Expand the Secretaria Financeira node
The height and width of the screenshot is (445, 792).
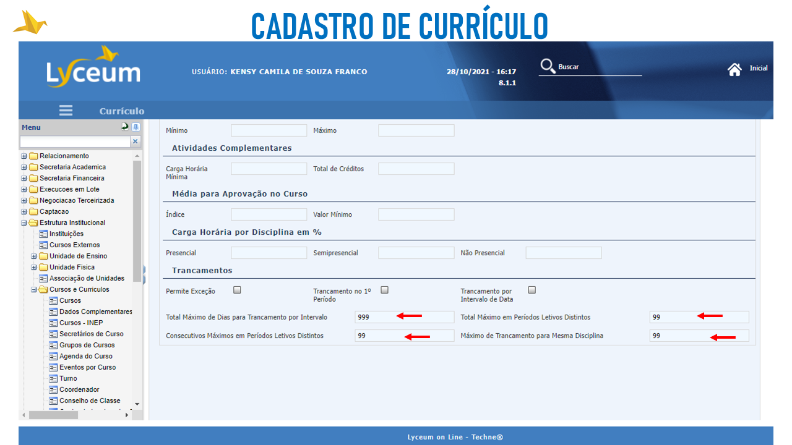(x=24, y=179)
